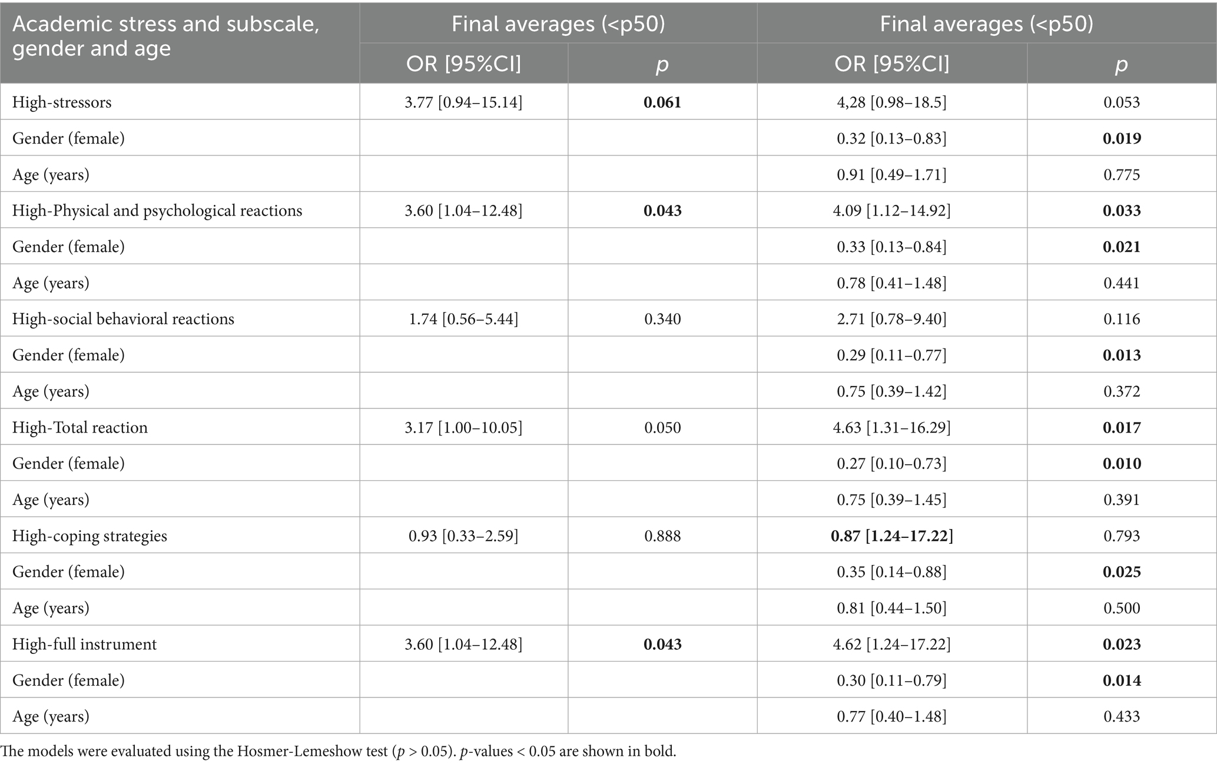1217x764 pixels.
Task: Click the p-value 0.888
Action: pos(662,536)
